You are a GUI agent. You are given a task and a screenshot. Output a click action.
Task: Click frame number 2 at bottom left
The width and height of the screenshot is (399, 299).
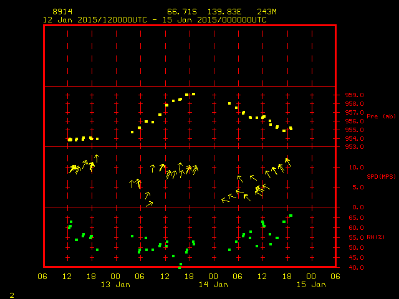coord(11,293)
